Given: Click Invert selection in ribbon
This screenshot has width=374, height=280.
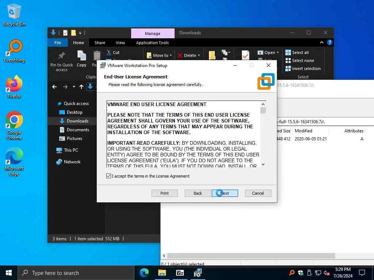Looking at the screenshot, I should (303, 69).
